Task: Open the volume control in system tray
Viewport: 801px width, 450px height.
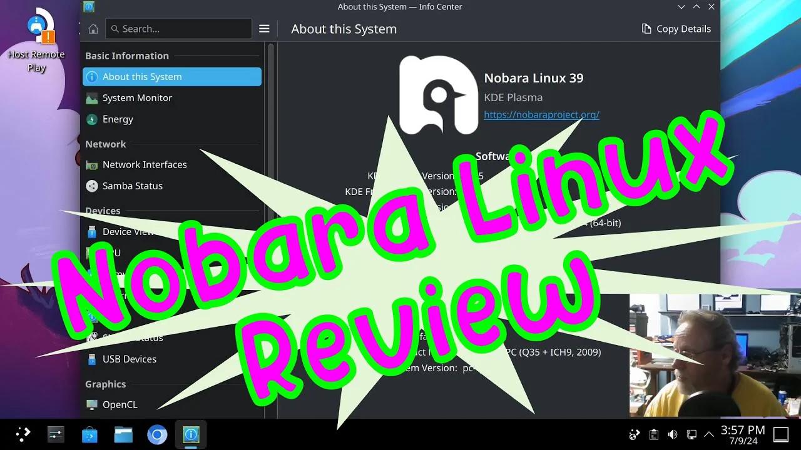Action: coord(672,434)
